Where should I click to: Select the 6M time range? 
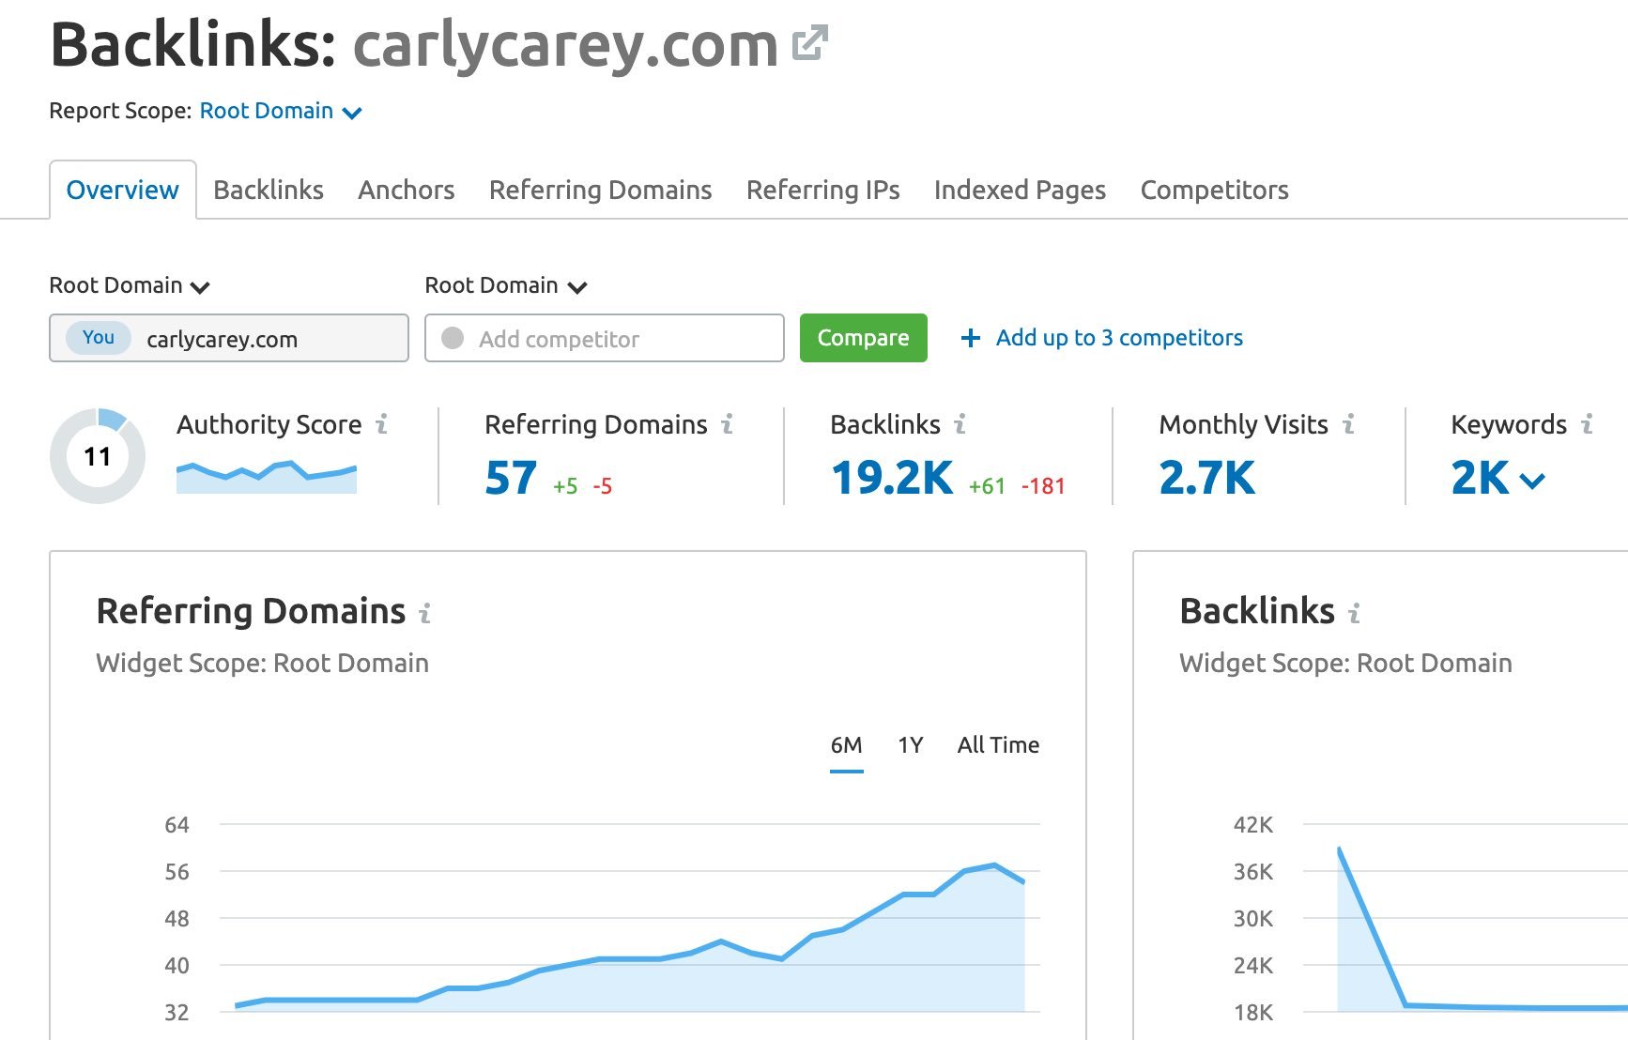pos(846,745)
